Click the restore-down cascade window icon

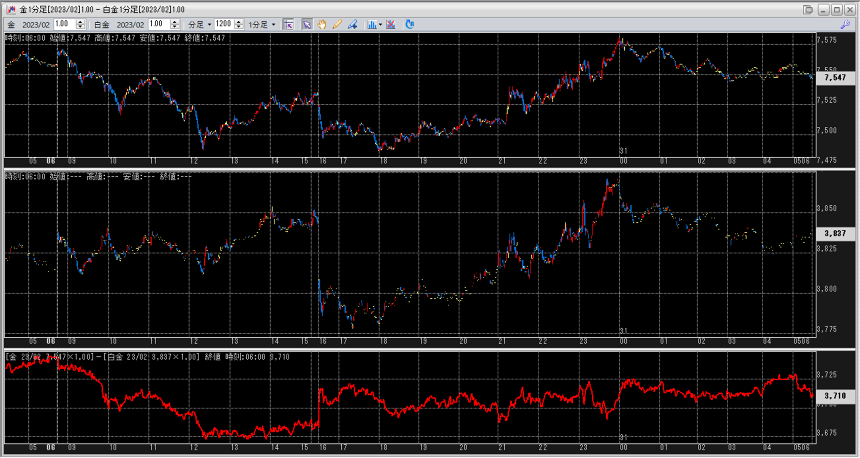[808, 9]
